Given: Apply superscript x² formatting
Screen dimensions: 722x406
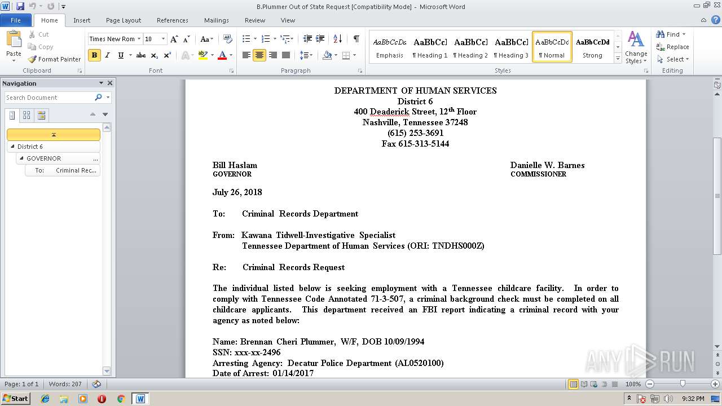Looking at the screenshot, I should click(x=168, y=55).
